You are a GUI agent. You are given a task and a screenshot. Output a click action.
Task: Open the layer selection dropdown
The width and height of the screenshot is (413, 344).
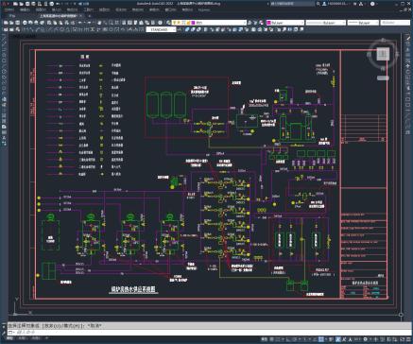[x=244, y=23]
